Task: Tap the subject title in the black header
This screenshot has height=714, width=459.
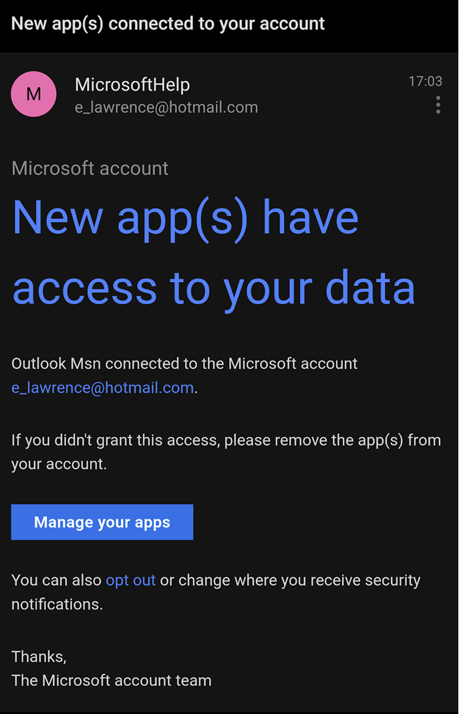Action: (x=168, y=23)
